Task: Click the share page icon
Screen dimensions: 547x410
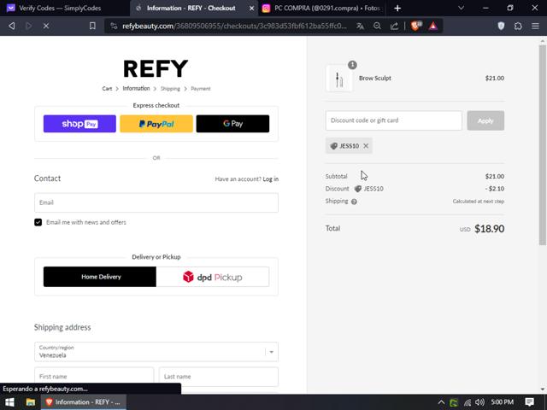Action: coord(394,26)
